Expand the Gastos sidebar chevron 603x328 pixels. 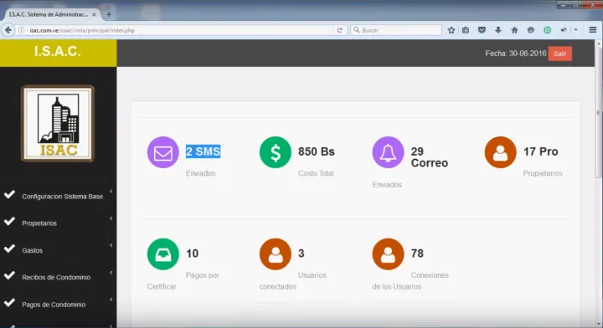111,245
